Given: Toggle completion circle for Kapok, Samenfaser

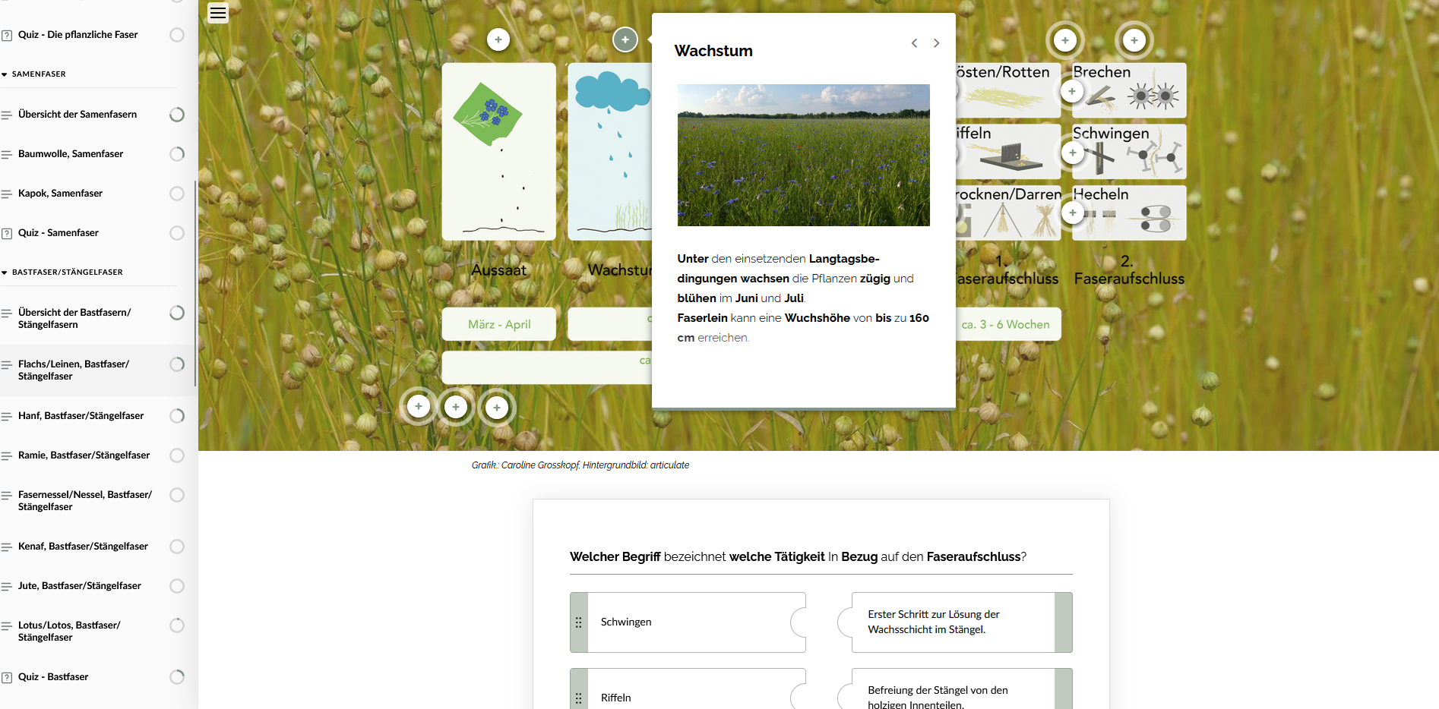Looking at the screenshot, I should tap(177, 194).
